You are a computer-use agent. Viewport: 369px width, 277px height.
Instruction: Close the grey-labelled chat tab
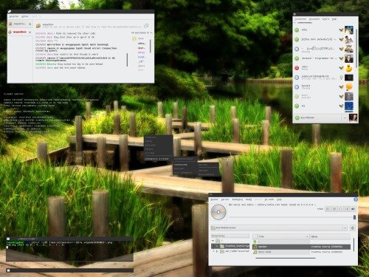30,24
